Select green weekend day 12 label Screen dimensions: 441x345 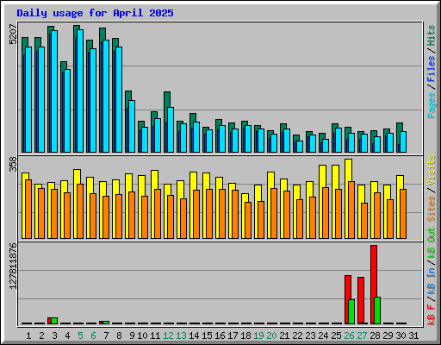(x=168, y=336)
